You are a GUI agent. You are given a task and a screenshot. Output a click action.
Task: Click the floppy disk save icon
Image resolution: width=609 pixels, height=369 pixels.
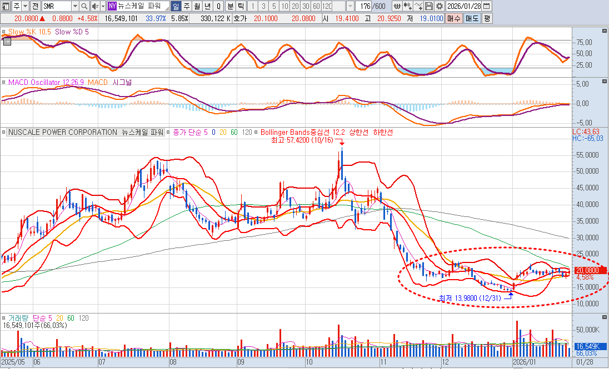(x=429, y=6)
